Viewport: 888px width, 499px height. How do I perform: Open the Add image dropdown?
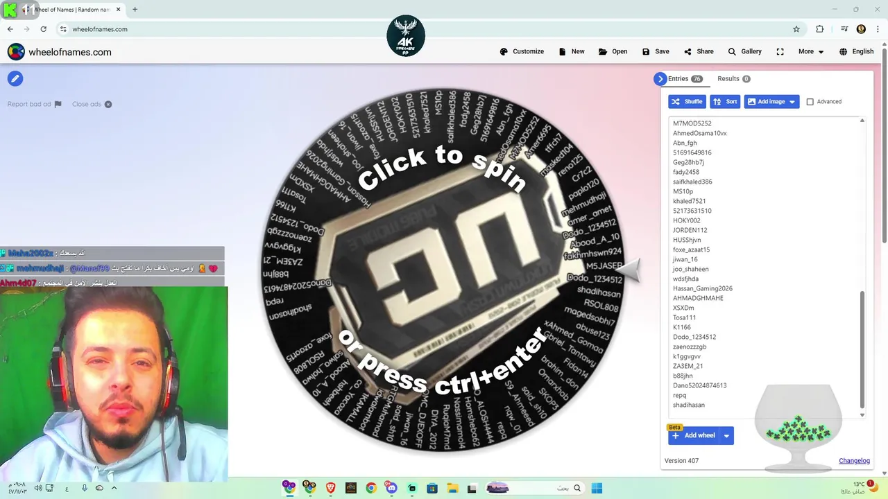point(772,101)
